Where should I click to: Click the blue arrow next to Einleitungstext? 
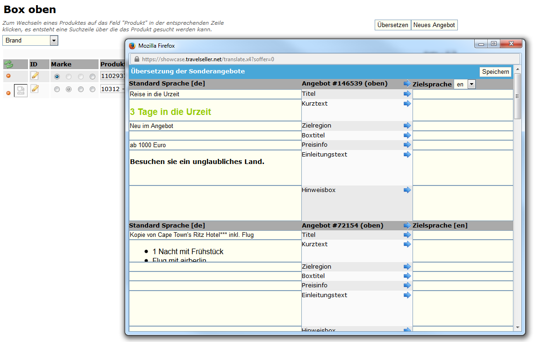point(407,155)
